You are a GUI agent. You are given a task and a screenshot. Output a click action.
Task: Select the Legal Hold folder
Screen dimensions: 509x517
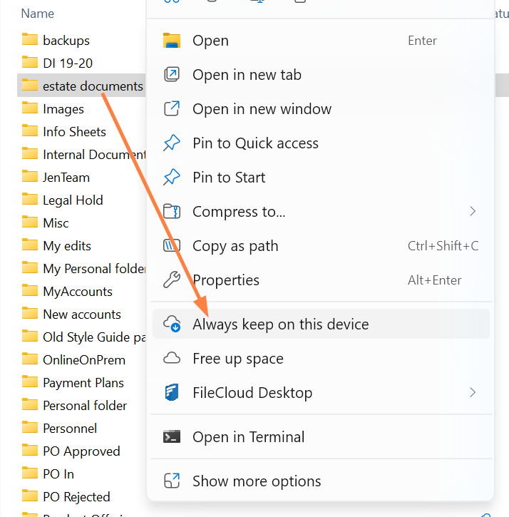pyautogui.click(x=73, y=200)
